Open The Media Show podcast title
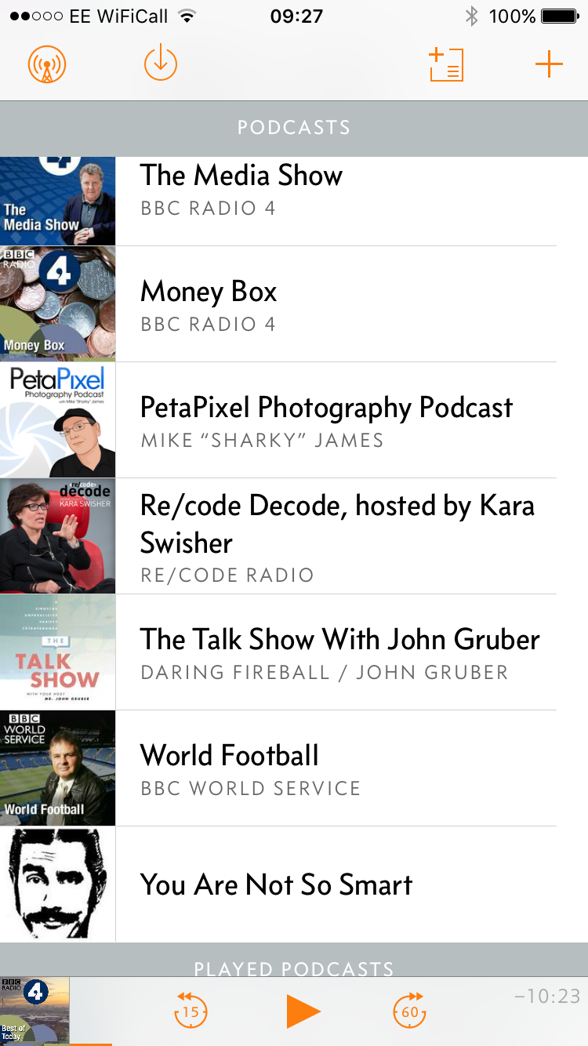The height and width of the screenshot is (1046, 588). (x=241, y=175)
